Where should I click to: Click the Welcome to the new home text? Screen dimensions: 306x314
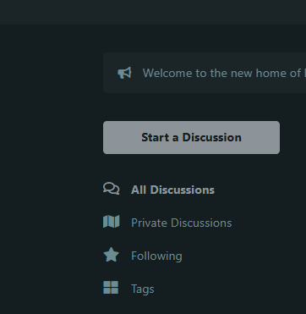224,73
